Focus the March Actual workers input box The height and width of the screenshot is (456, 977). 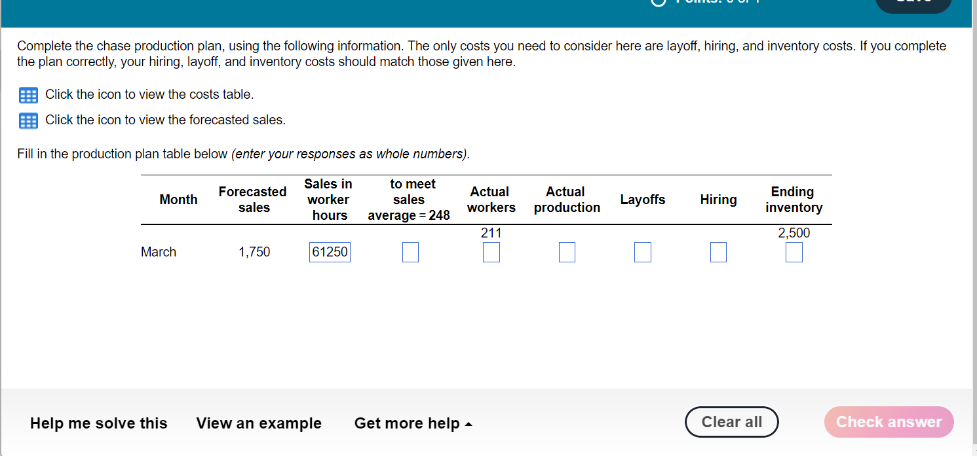491,252
